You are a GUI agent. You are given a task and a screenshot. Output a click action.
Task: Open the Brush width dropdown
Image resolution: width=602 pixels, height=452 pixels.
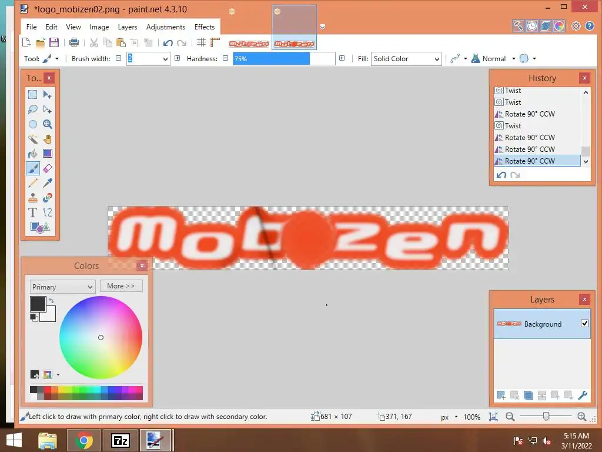165,59
